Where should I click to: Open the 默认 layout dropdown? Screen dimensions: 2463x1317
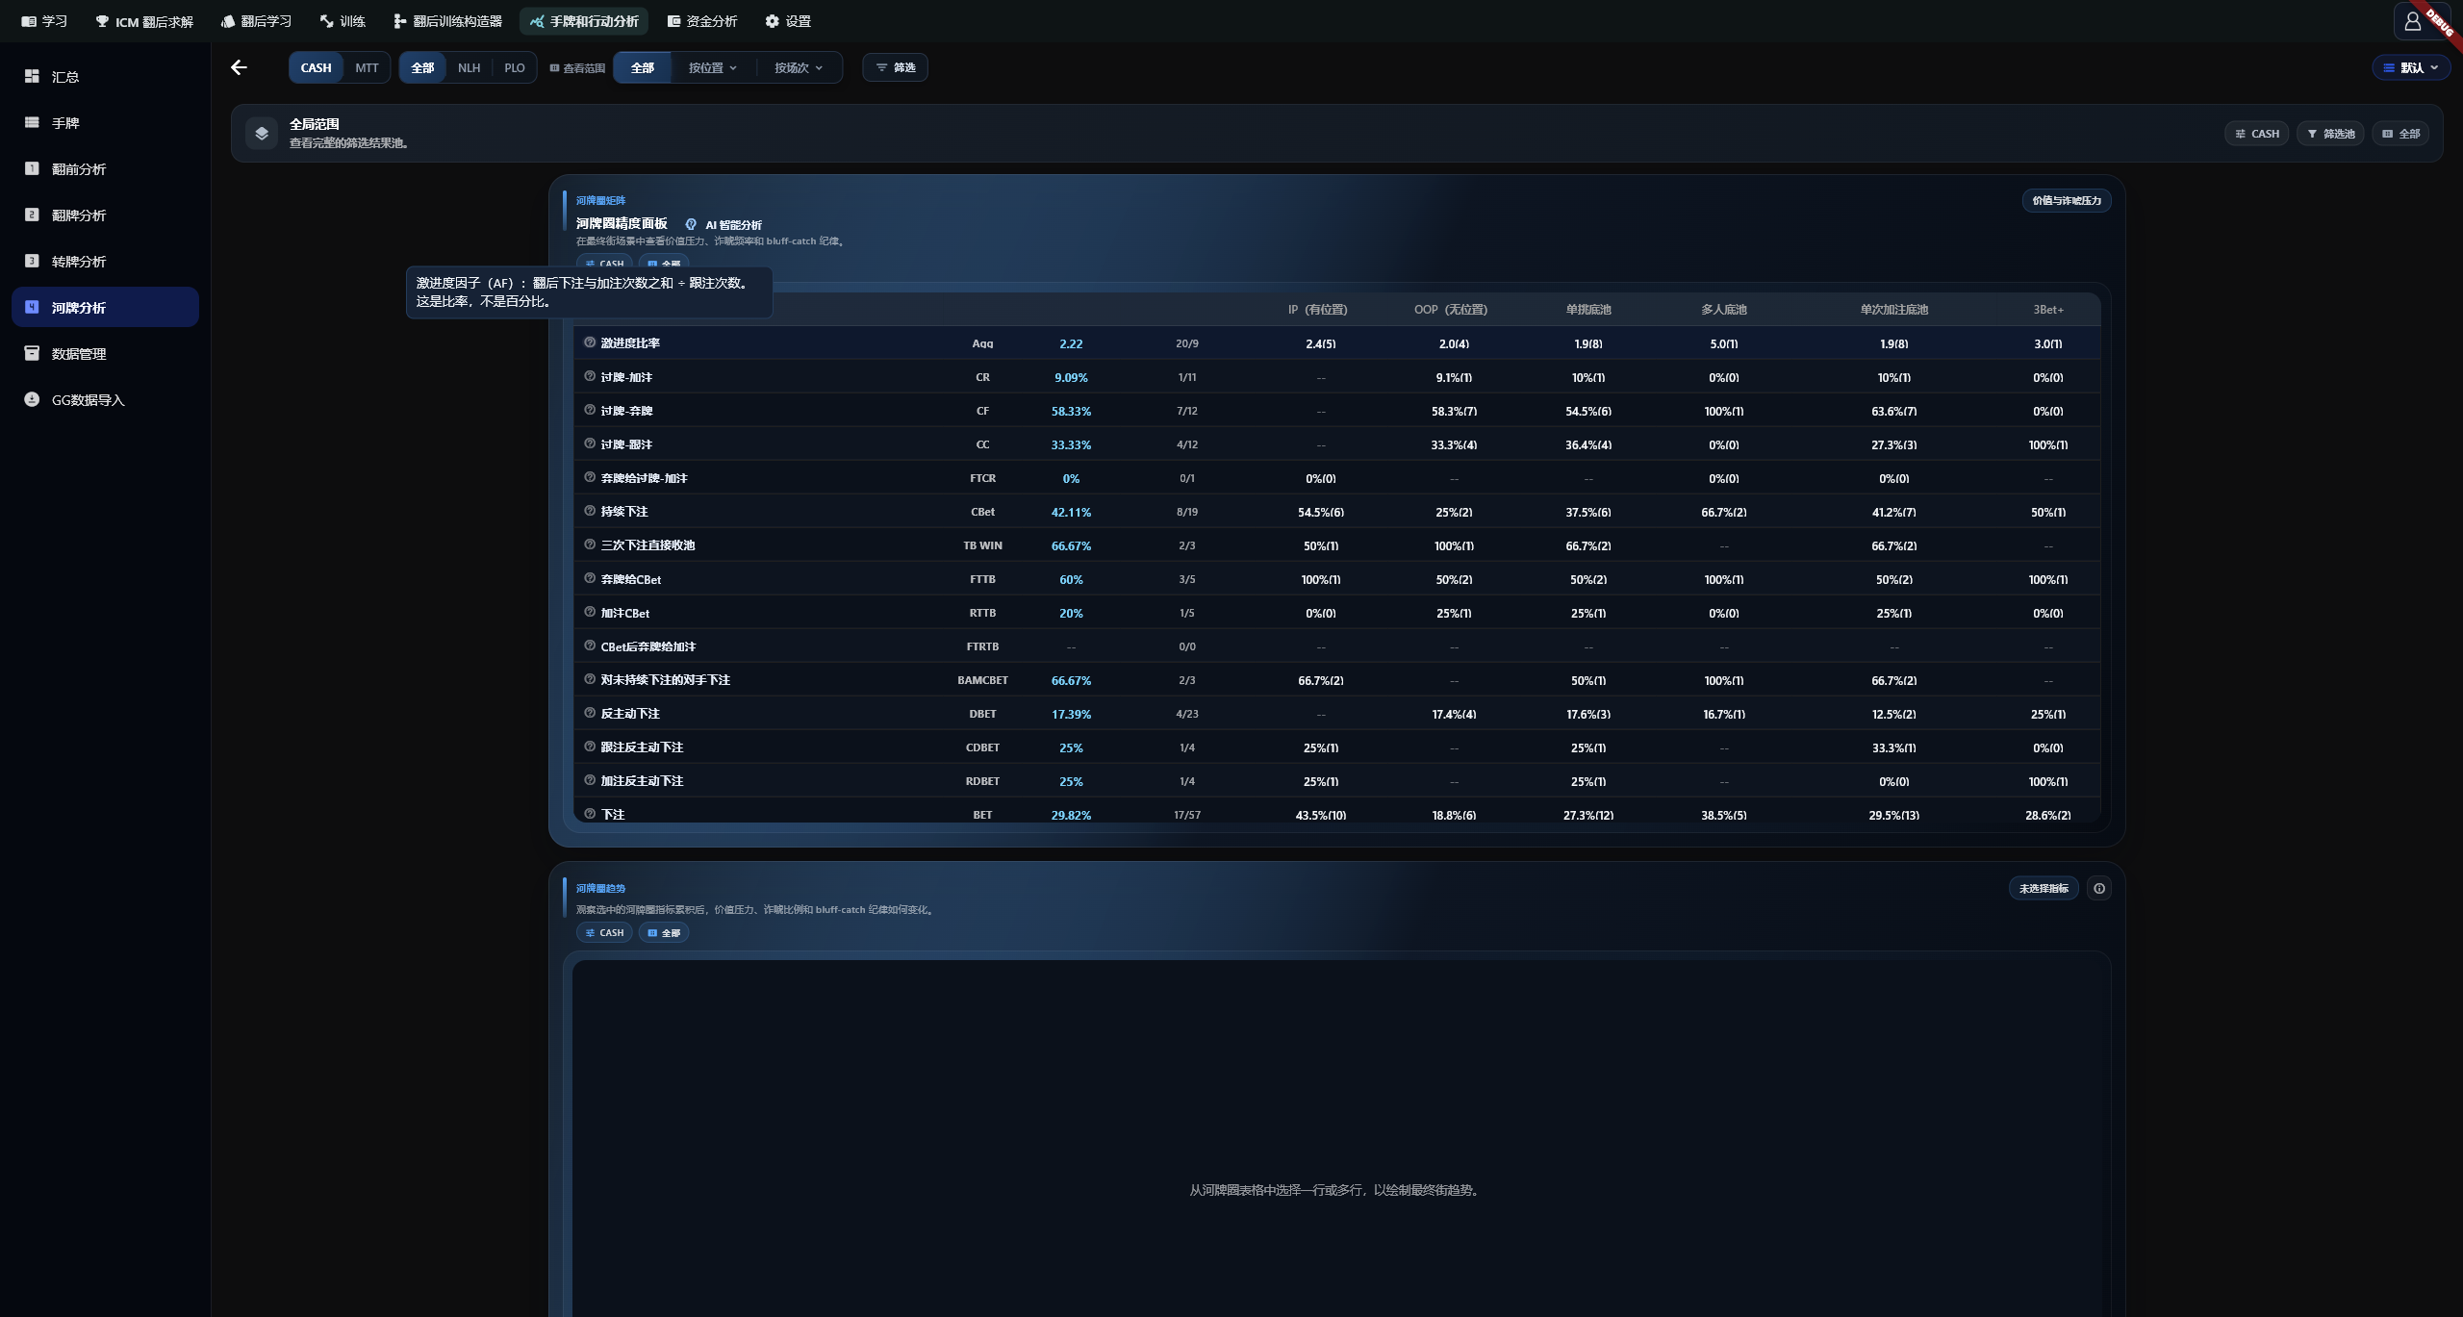tap(2410, 67)
